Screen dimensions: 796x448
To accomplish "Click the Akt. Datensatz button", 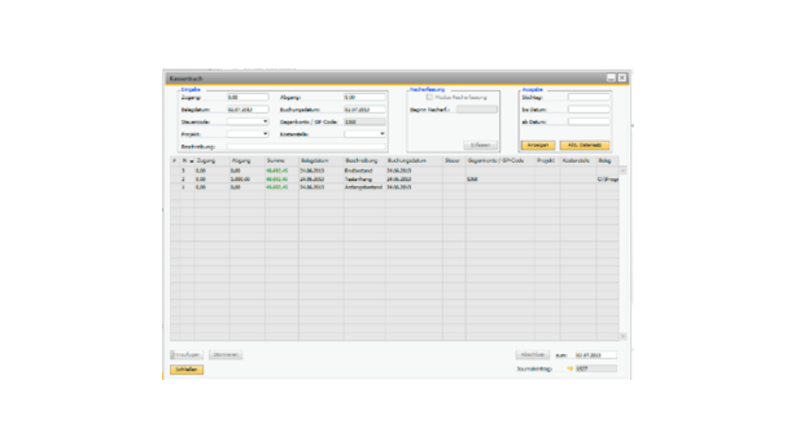I will (584, 145).
